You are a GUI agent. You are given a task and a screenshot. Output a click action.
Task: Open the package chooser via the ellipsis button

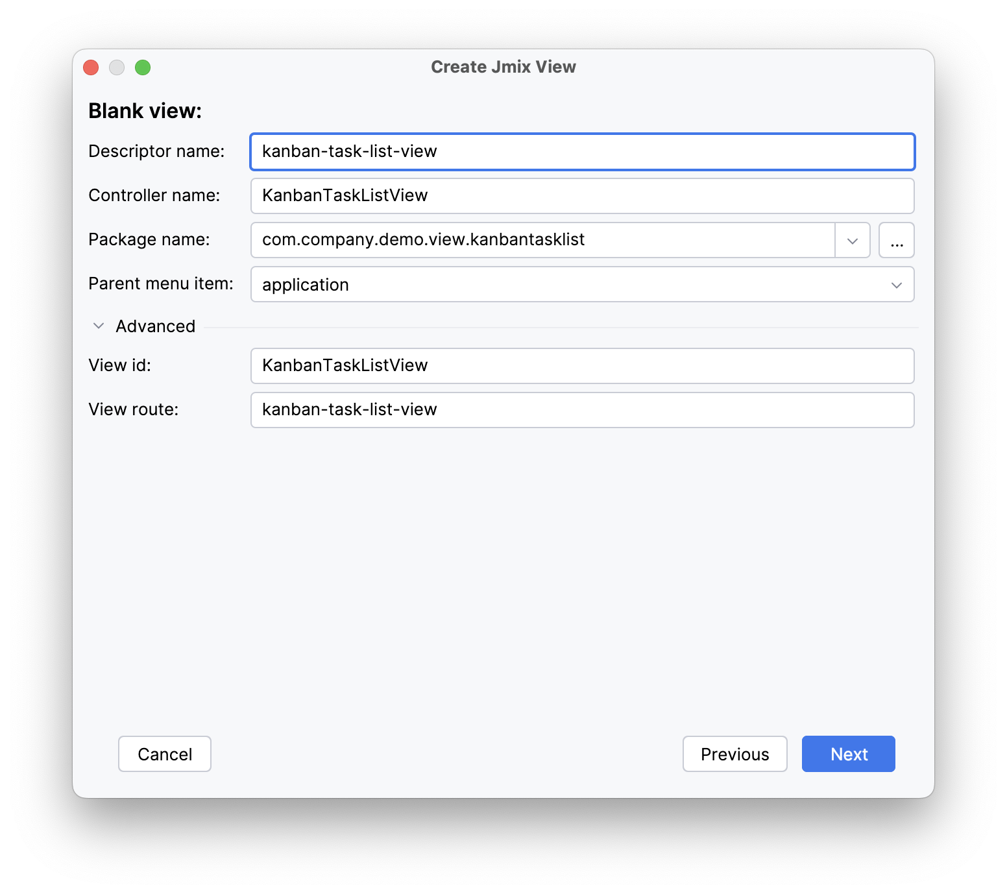tap(896, 240)
